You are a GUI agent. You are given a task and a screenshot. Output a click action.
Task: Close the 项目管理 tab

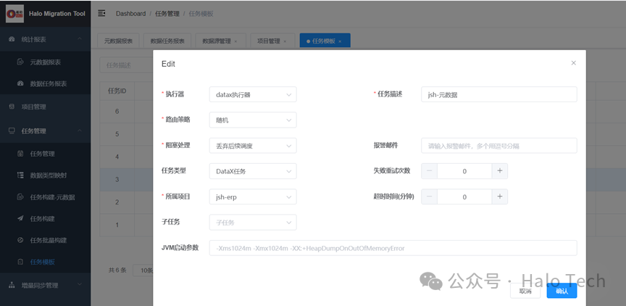click(285, 41)
